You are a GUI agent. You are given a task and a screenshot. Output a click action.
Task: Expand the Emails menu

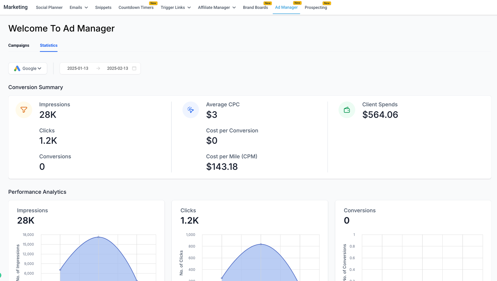point(79,7)
